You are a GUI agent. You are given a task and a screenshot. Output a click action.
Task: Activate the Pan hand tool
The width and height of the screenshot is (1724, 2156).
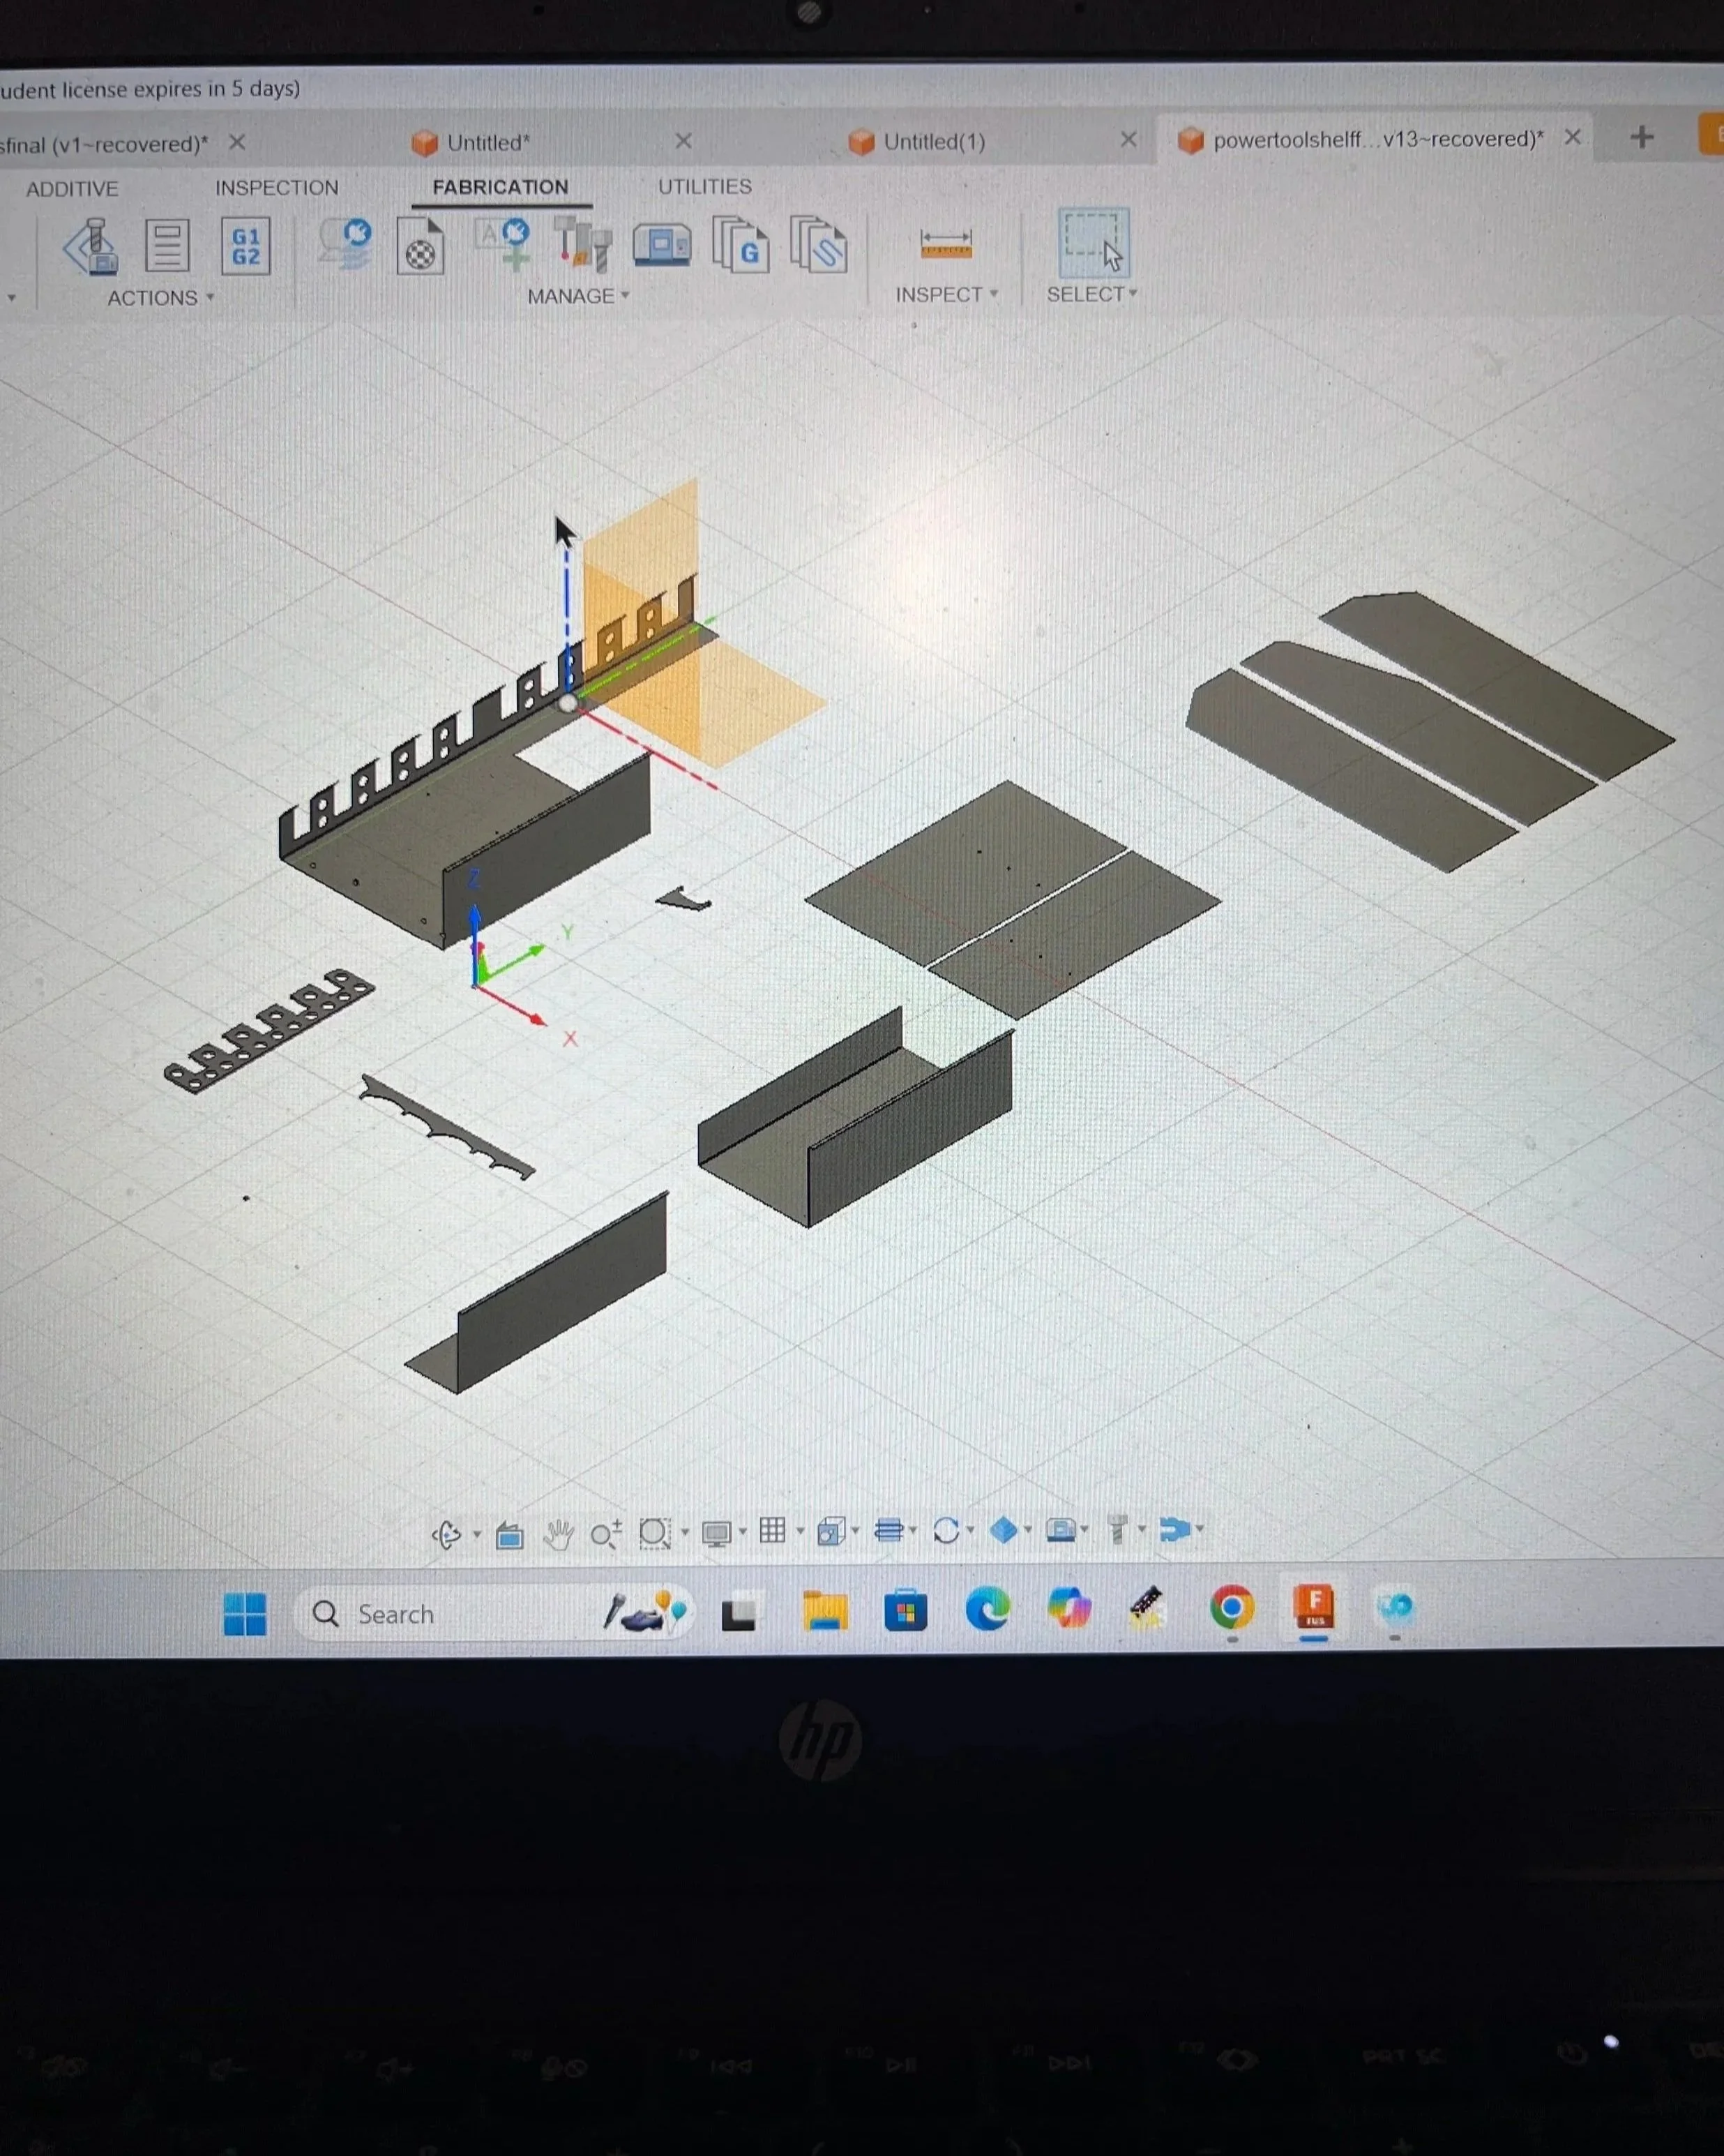pos(559,1533)
